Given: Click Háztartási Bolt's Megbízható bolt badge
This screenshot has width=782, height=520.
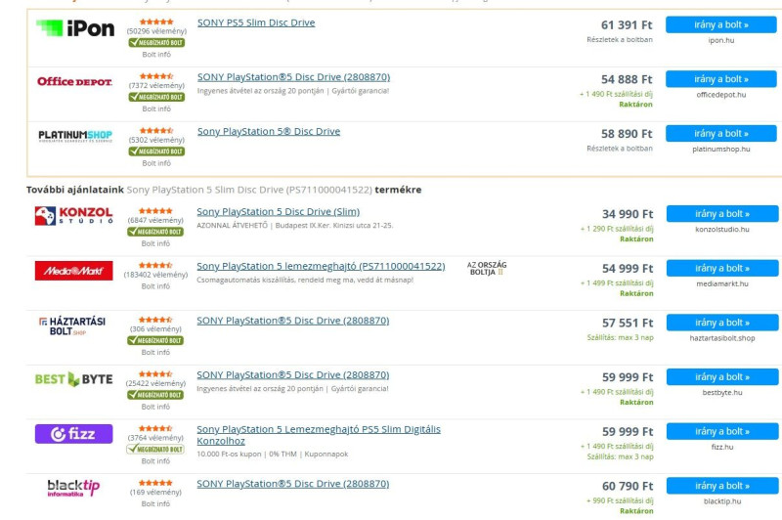Looking at the screenshot, I should pos(155,340).
